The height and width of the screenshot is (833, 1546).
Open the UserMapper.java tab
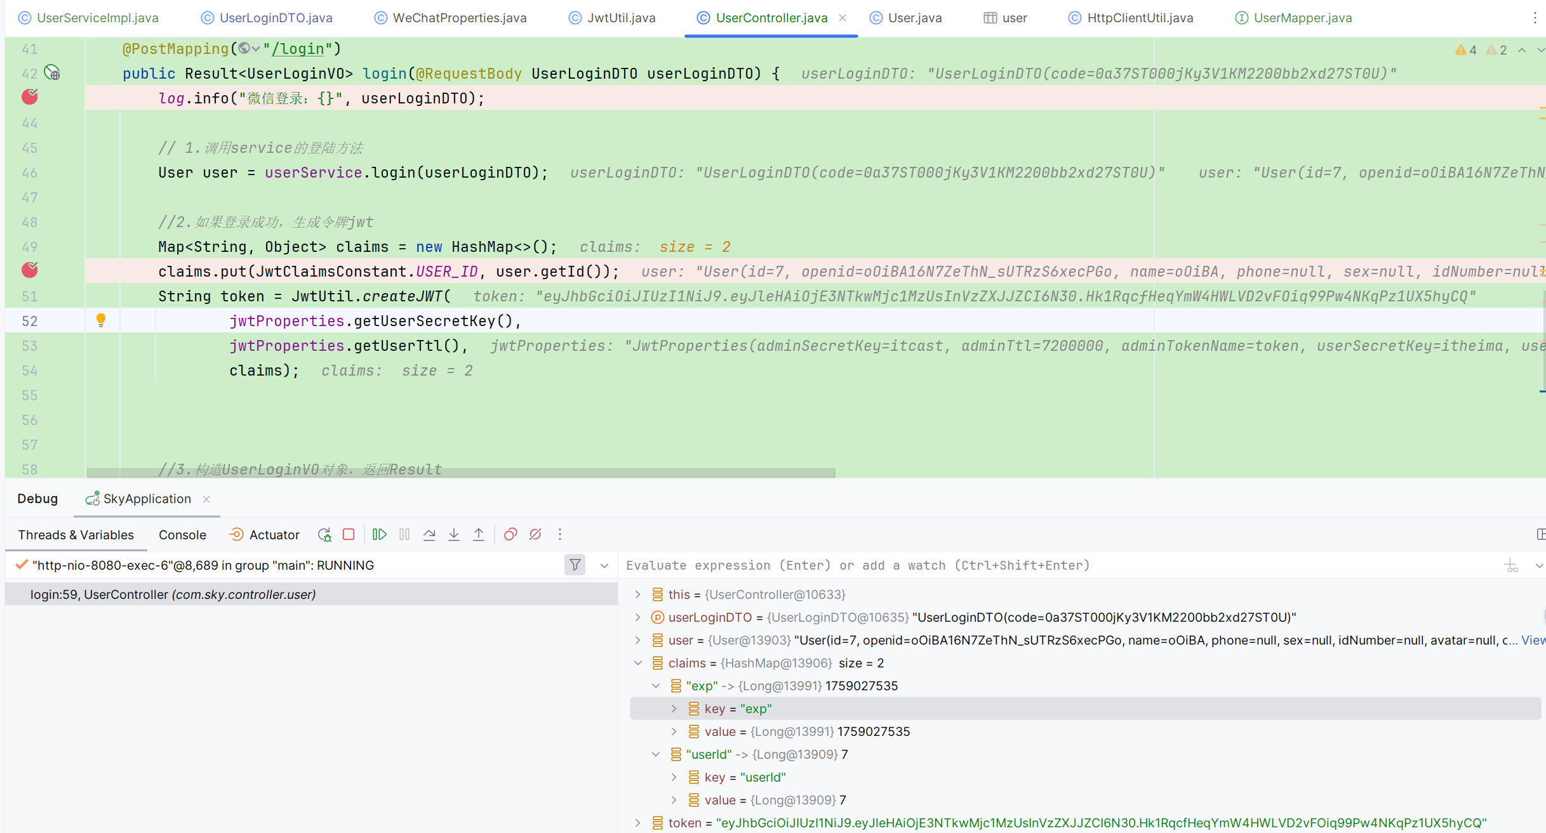[x=1293, y=18]
